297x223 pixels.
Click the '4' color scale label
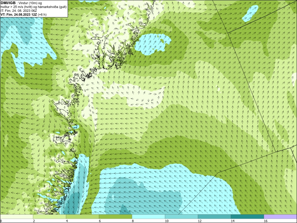click(67, 221)
